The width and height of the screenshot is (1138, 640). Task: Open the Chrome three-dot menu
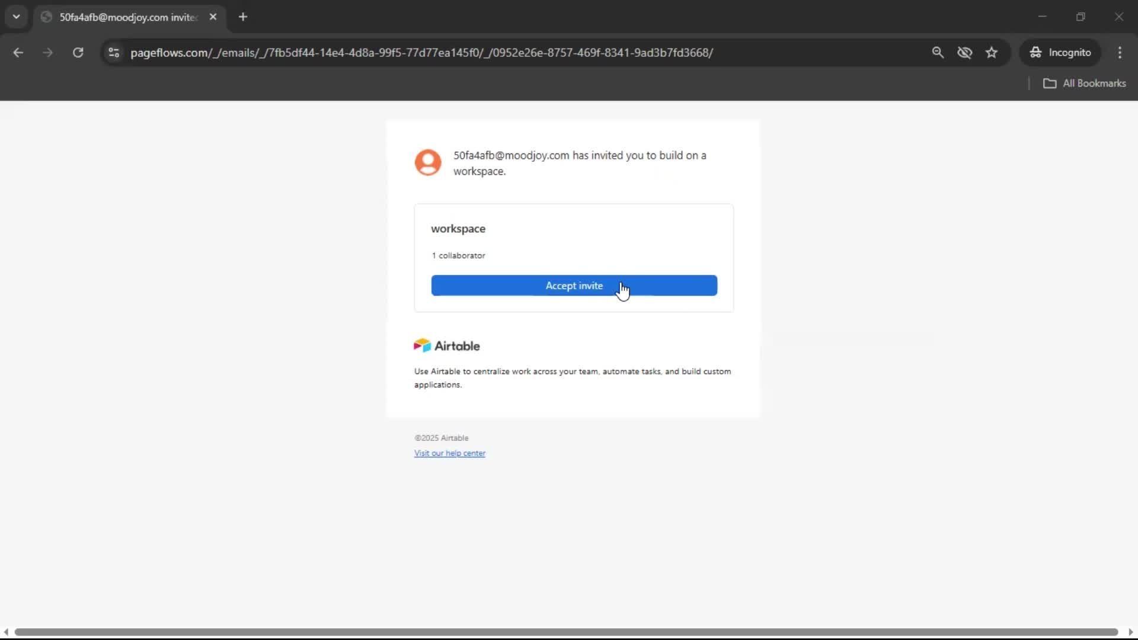(x=1120, y=53)
